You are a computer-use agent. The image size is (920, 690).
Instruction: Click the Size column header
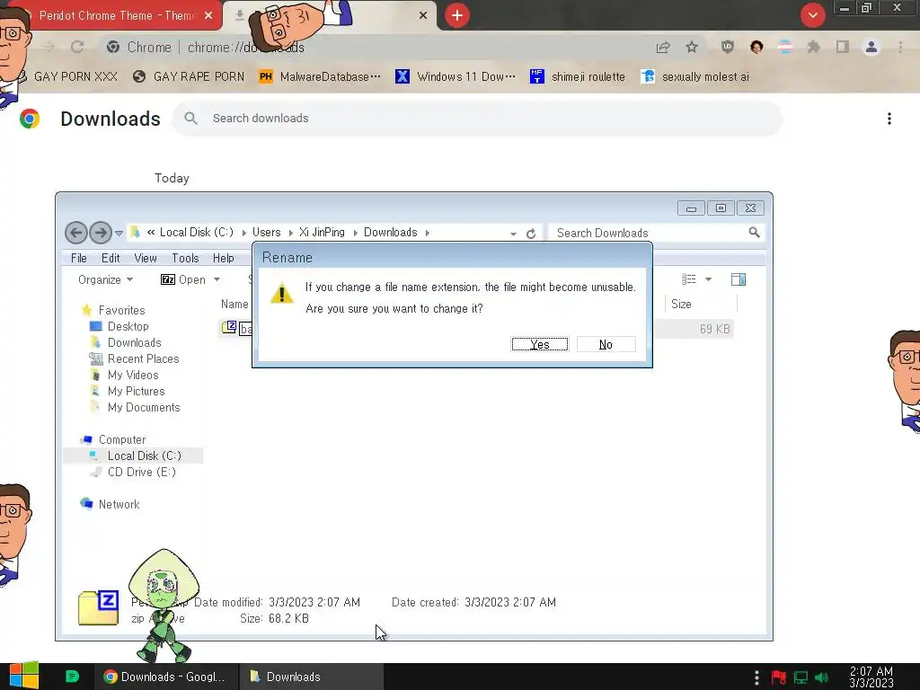click(x=681, y=304)
